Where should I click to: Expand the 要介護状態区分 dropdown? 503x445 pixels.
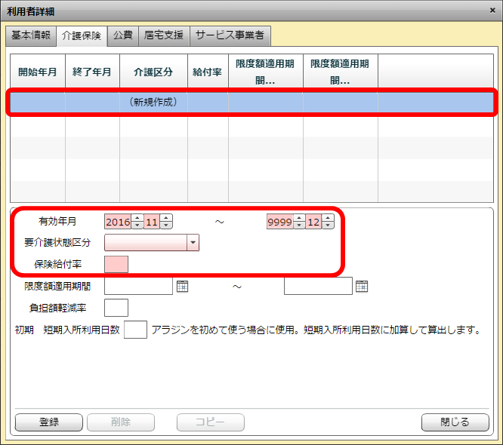[x=193, y=242]
